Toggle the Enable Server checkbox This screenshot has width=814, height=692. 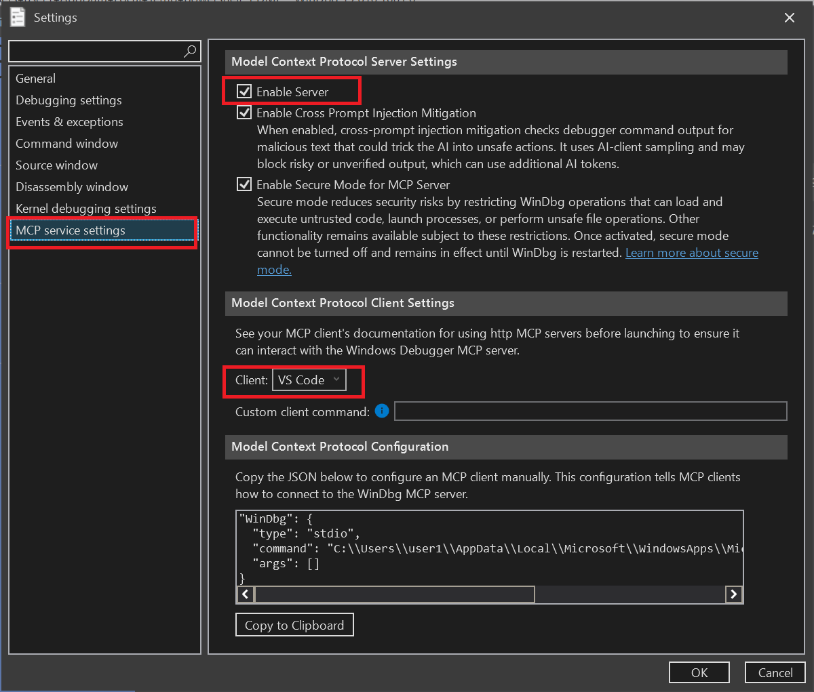244,91
